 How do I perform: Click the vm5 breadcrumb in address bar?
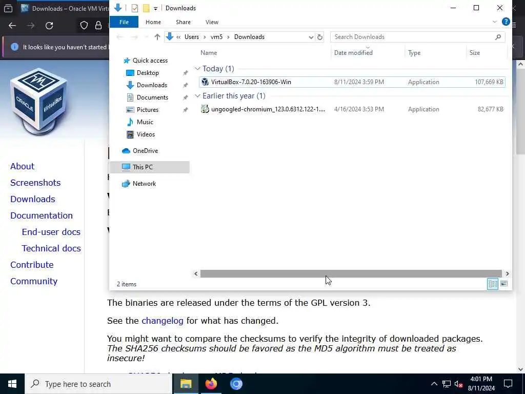pos(216,37)
